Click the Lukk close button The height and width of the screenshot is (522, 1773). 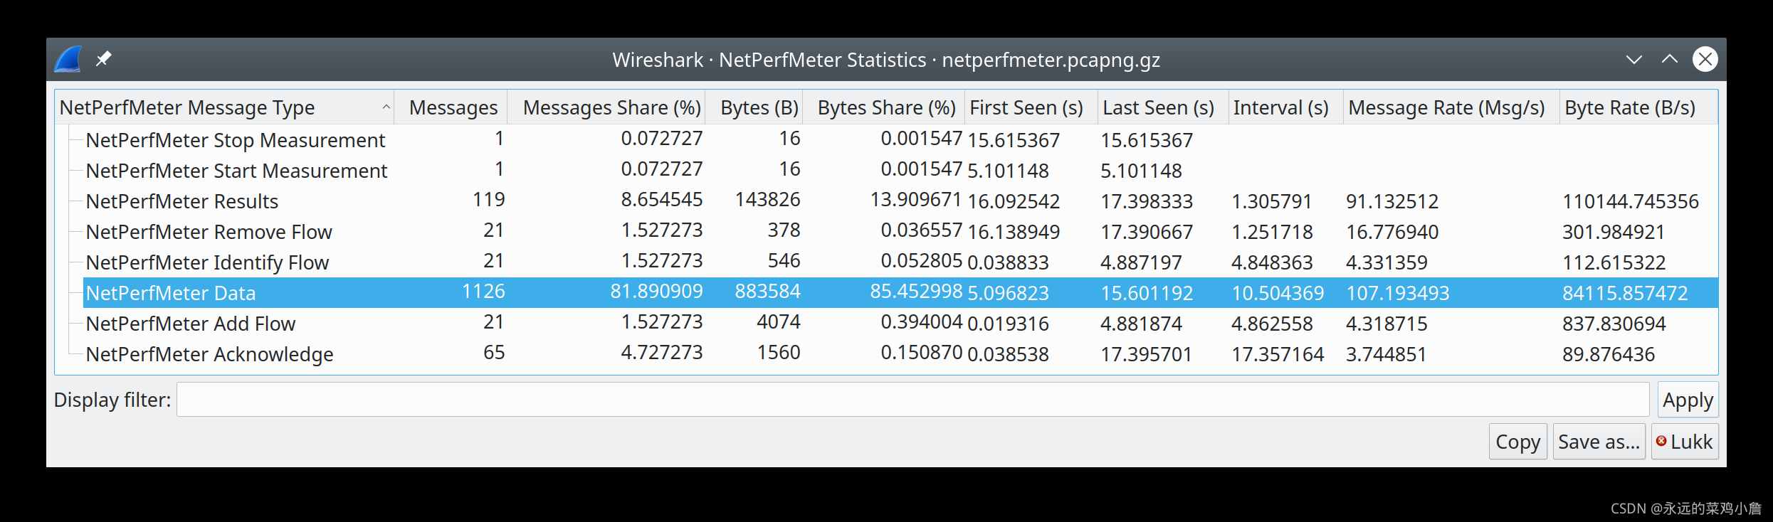click(1685, 442)
